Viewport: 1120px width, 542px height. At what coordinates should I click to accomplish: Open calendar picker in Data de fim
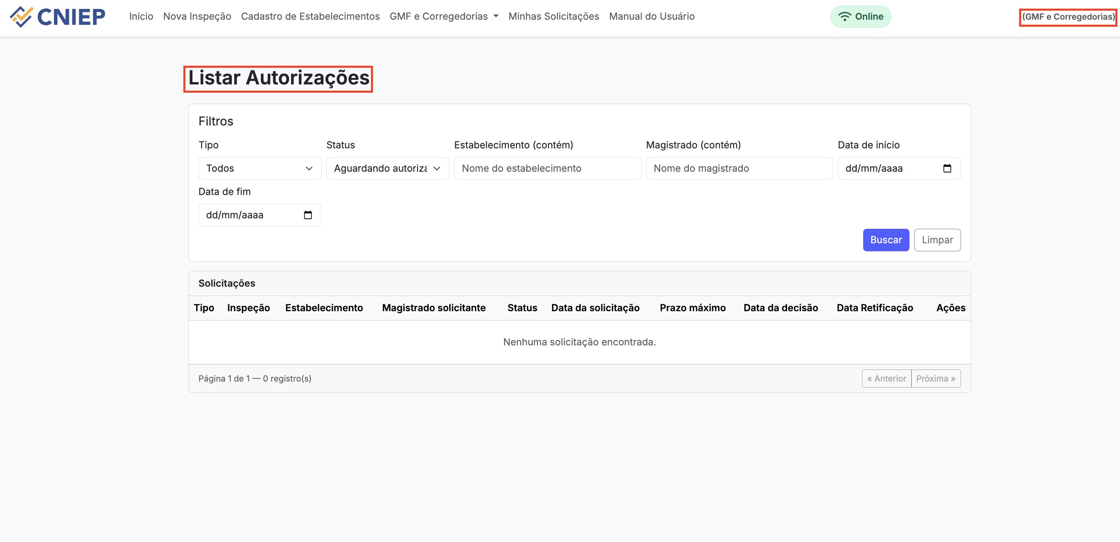(x=308, y=215)
